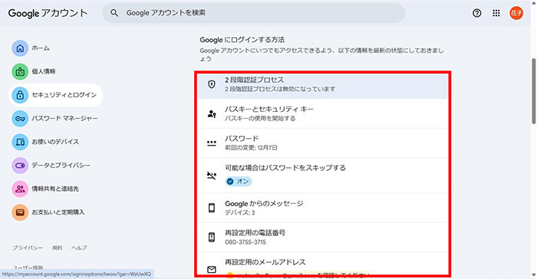This screenshot has height=279, width=537.
Task: Open the Google apps grid icon
Action: [x=496, y=13]
